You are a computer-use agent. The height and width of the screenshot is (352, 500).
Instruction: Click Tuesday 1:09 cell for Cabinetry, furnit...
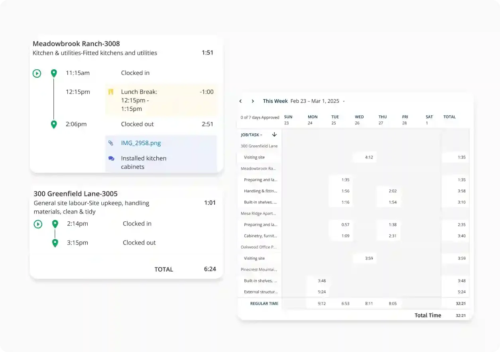341,236
